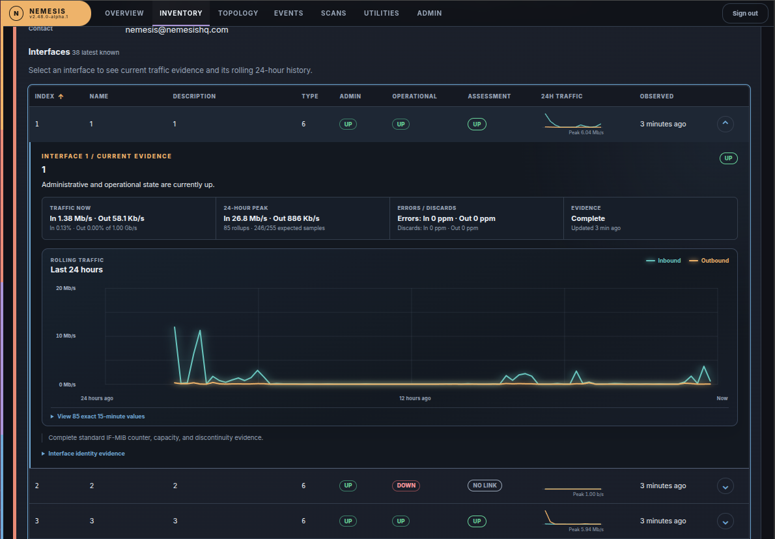Click the DOWN operational badge on row 2
The width and height of the screenshot is (775, 539).
(406, 486)
